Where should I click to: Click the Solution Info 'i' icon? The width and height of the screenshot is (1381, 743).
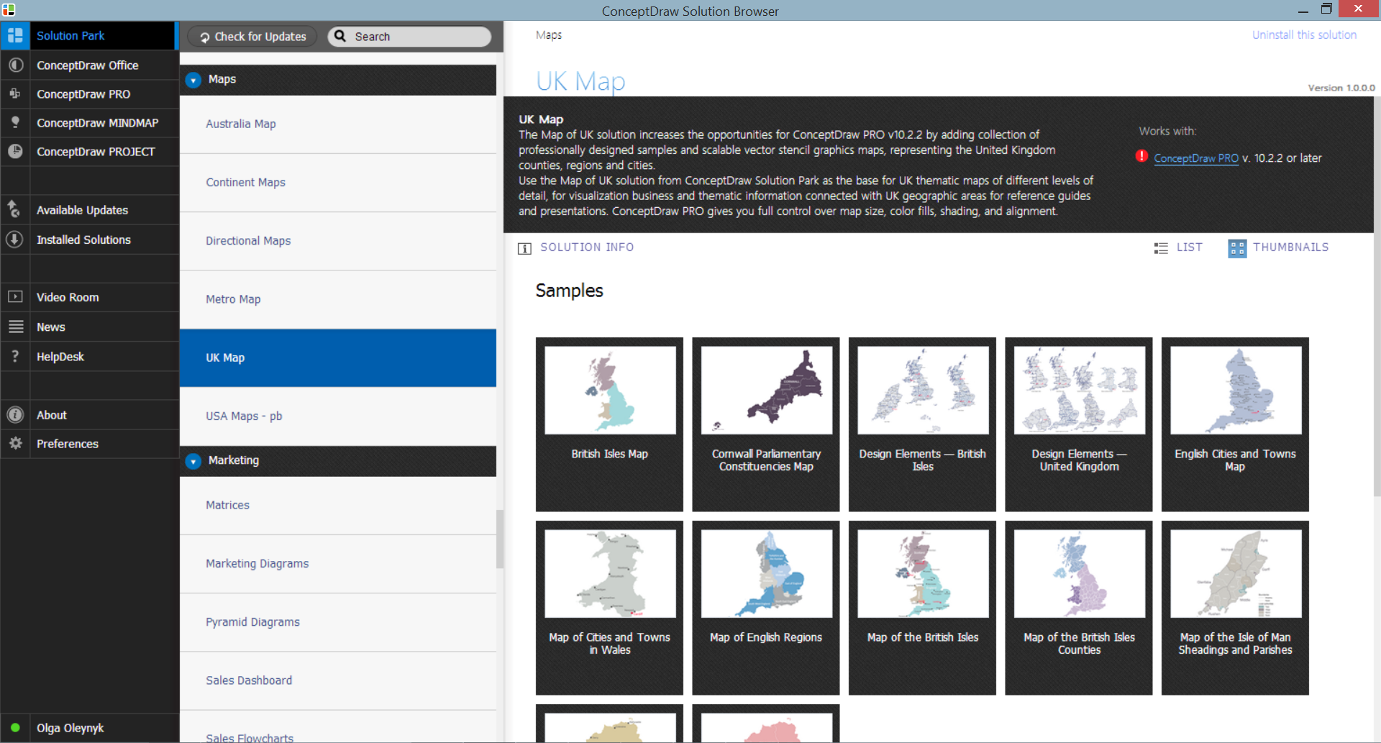tap(524, 248)
